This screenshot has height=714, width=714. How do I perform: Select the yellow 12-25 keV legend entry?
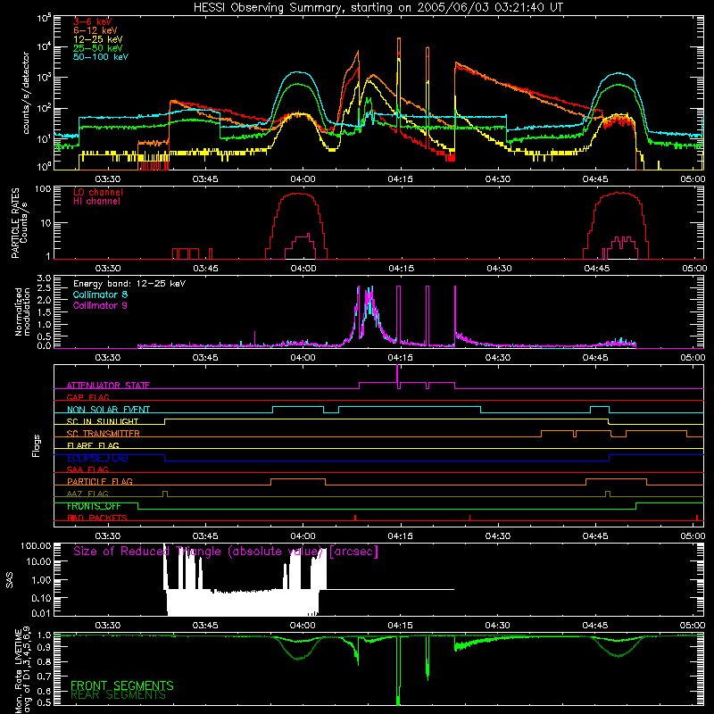(x=98, y=39)
